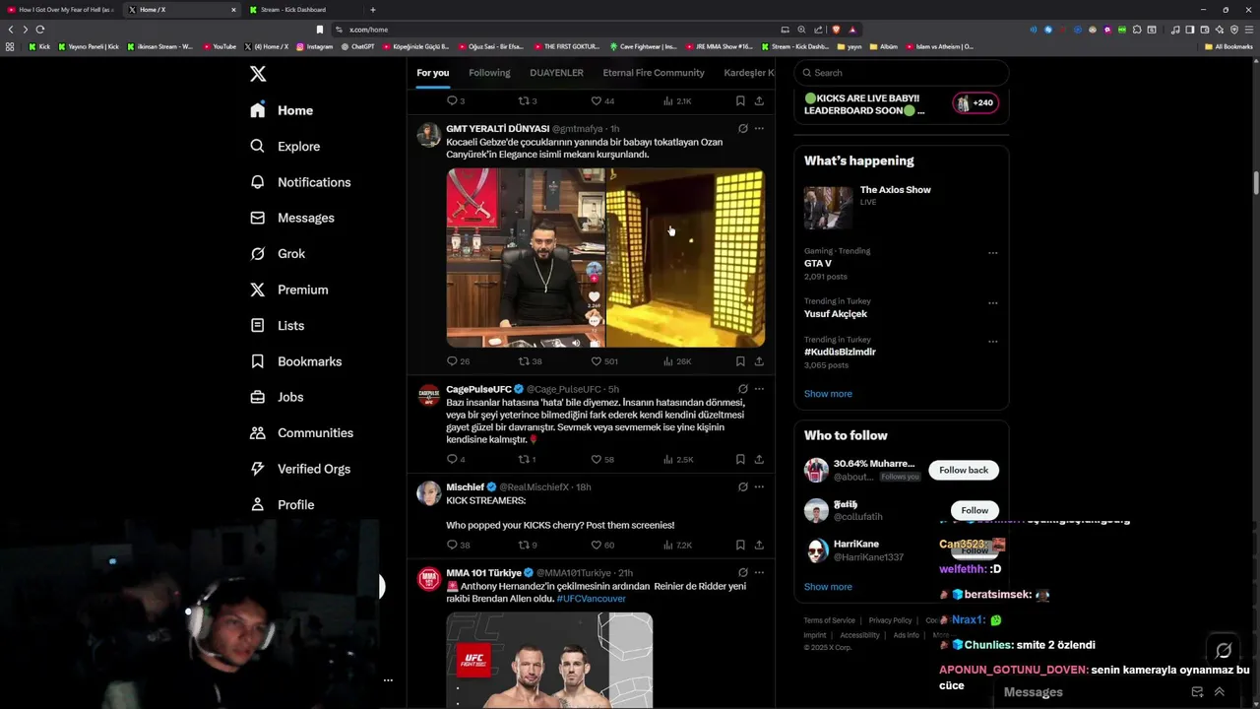Follow the collufatih account
This screenshot has height=709, width=1260.
pyautogui.click(x=975, y=510)
